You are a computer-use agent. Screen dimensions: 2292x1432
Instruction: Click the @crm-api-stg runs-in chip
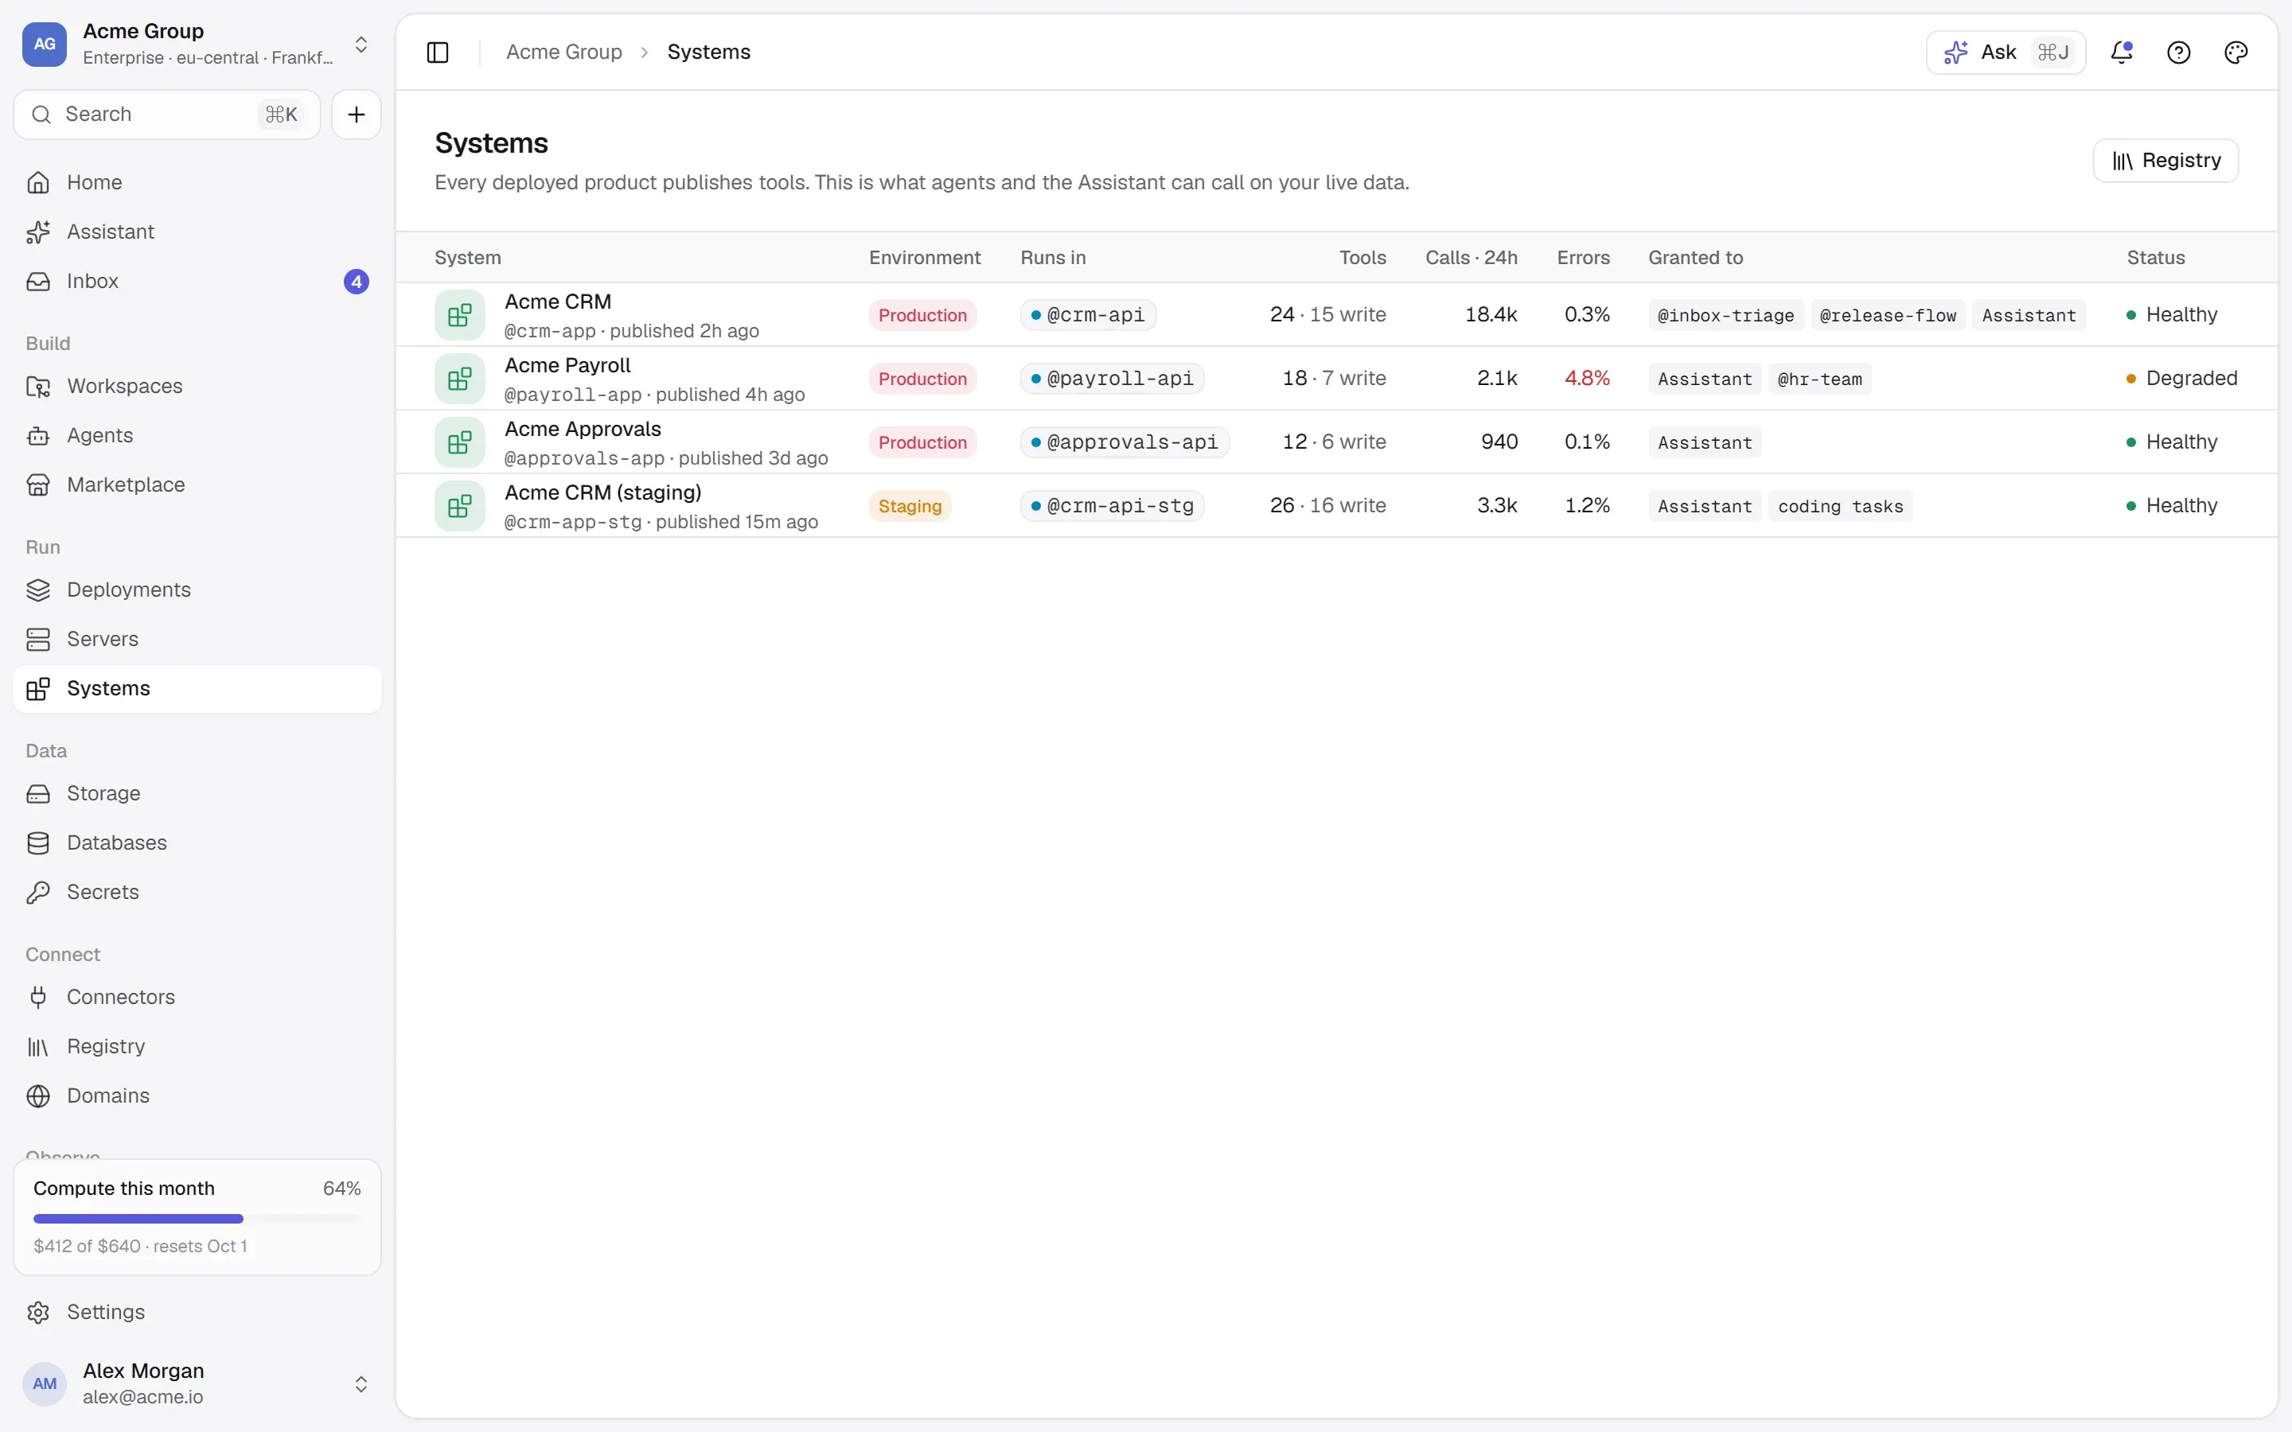coord(1112,506)
